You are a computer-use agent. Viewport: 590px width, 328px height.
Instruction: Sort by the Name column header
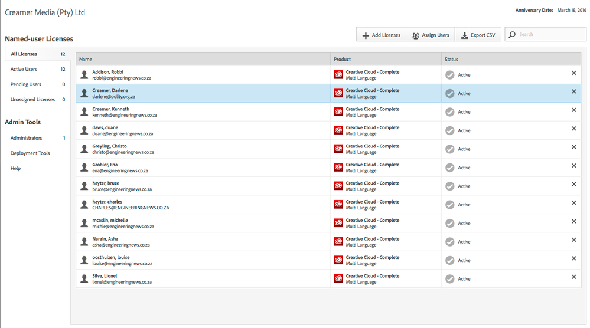[x=86, y=59]
